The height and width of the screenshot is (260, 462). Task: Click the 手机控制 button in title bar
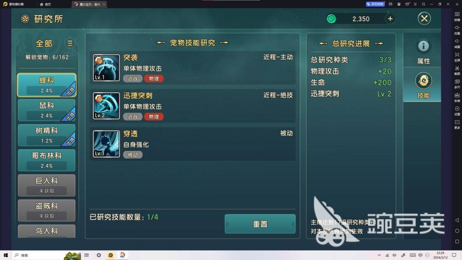click(375, 4)
